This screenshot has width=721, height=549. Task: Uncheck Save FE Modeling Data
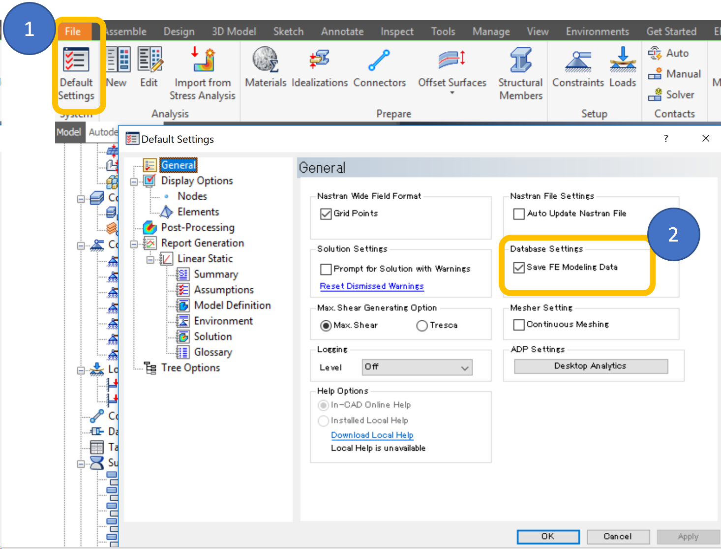[x=519, y=267]
